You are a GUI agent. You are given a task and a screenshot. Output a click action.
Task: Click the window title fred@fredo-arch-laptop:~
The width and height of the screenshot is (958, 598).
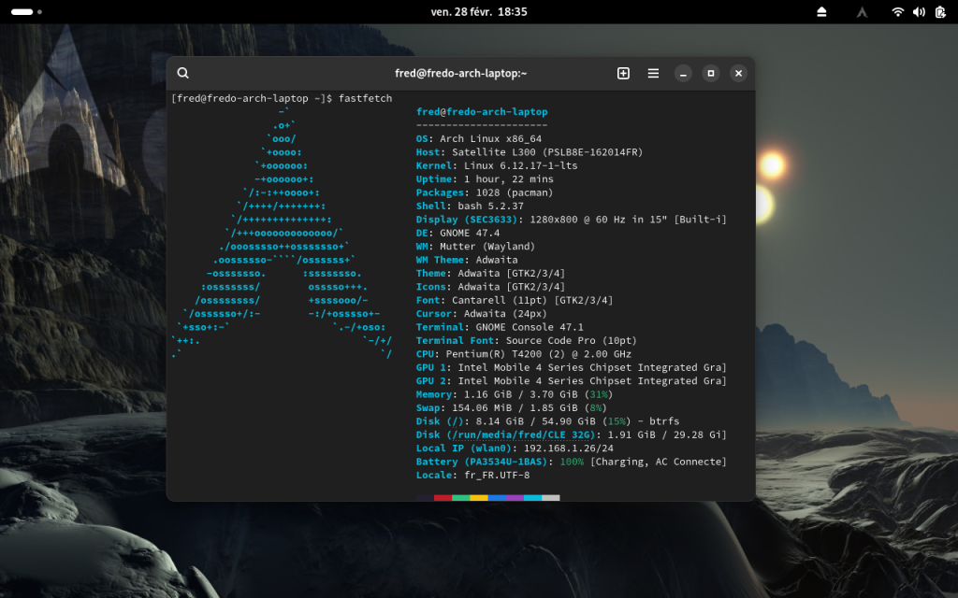[x=460, y=73]
